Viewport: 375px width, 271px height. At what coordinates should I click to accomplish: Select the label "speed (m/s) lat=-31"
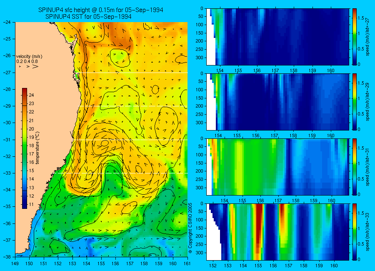tap(368, 167)
